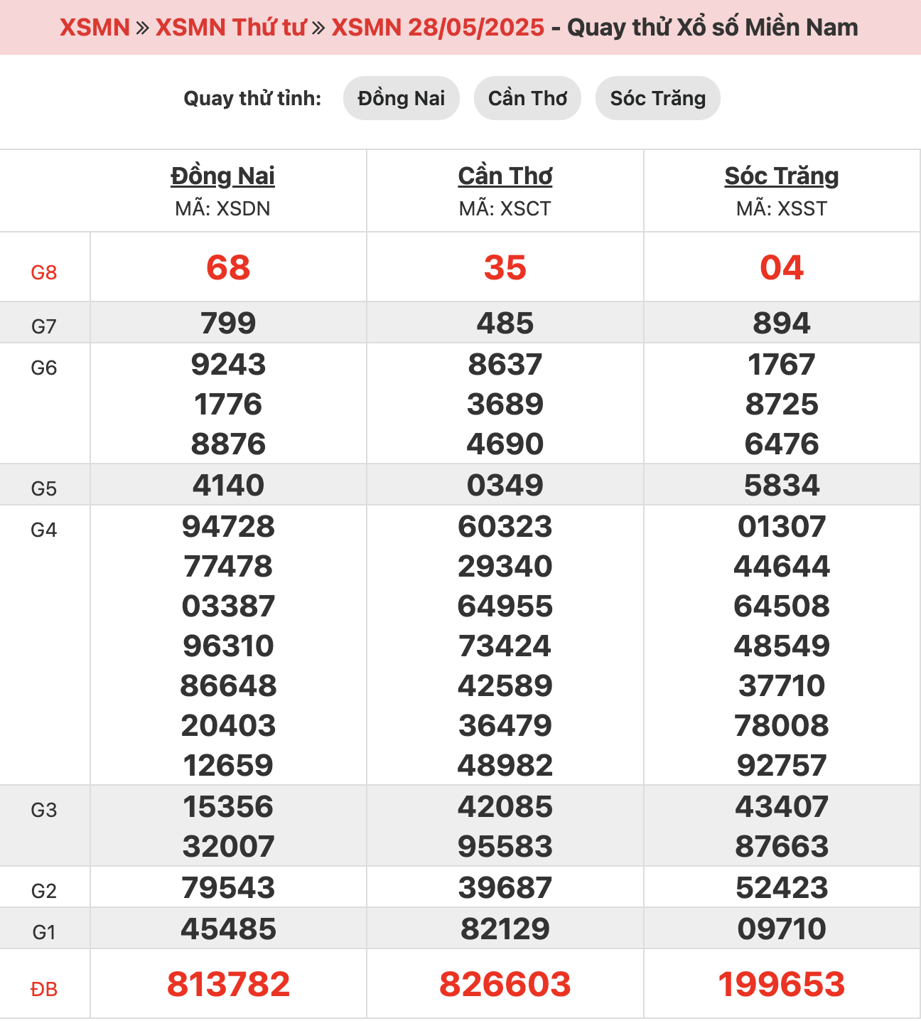Click G6 number 9243
Viewport: 921px width, 1021px height.
point(228,365)
